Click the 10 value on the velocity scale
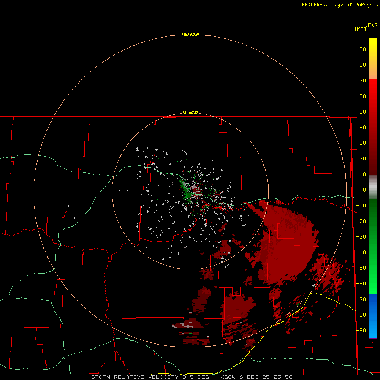The image size is (380, 380). pos(363,174)
